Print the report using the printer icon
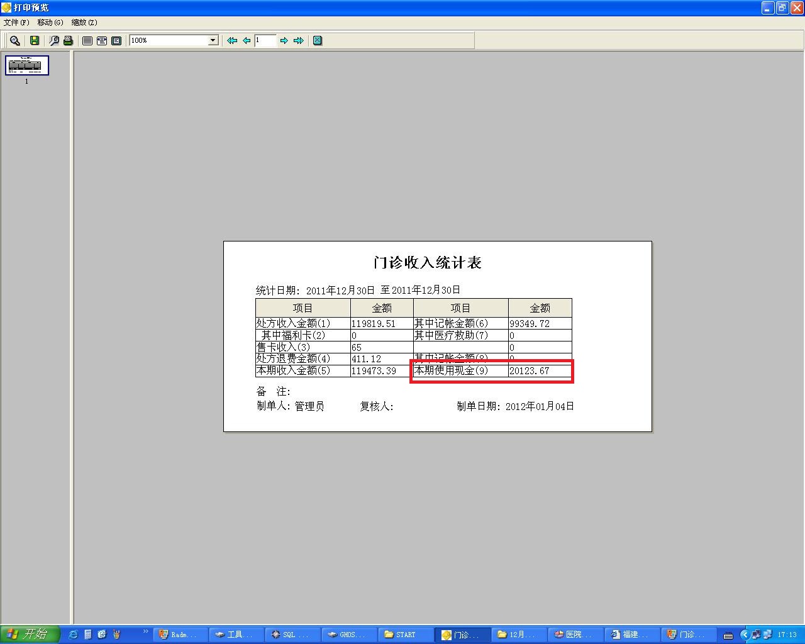 point(68,40)
